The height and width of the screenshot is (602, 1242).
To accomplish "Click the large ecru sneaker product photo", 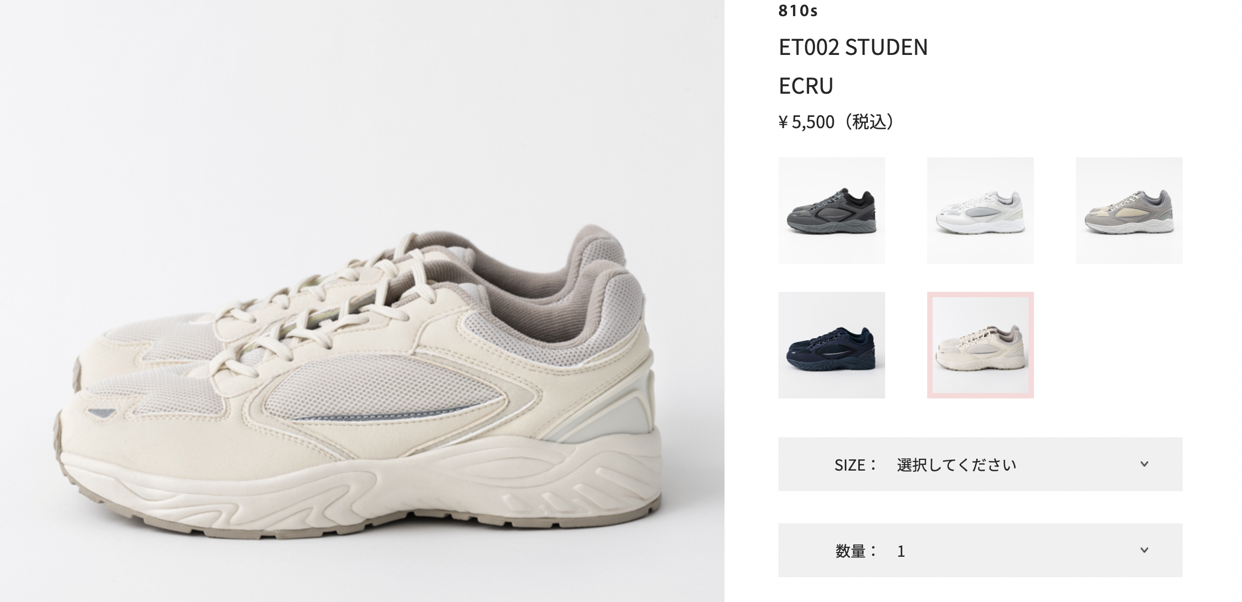I will click(362, 301).
